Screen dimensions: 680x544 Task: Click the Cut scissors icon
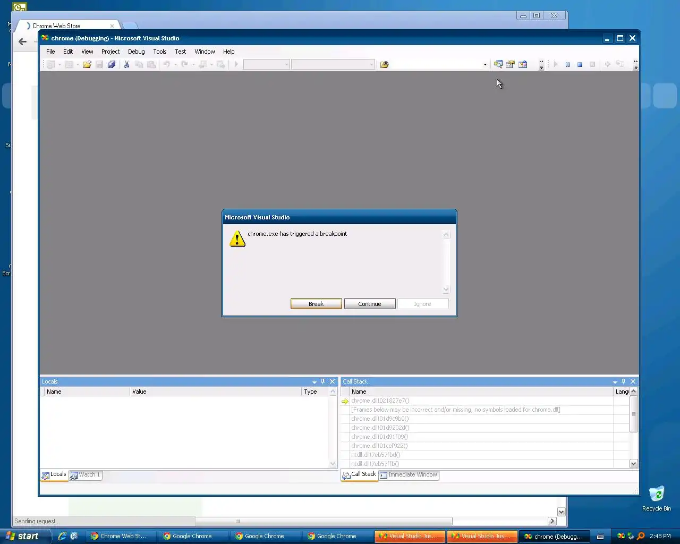point(126,64)
